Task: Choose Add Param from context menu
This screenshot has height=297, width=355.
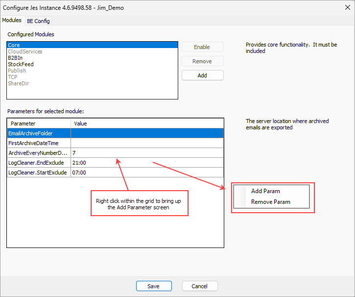Action: tap(265, 191)
